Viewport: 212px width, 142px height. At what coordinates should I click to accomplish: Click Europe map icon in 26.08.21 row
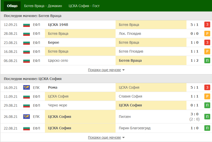coord(27,117)
